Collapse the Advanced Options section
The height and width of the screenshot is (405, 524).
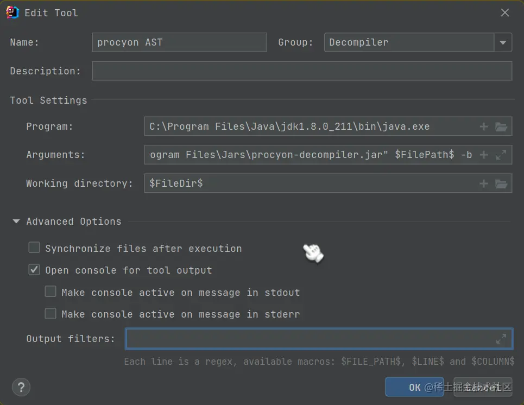(x=16, y=221)
